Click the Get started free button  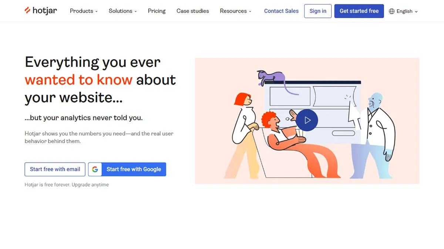tap(359, 11)
